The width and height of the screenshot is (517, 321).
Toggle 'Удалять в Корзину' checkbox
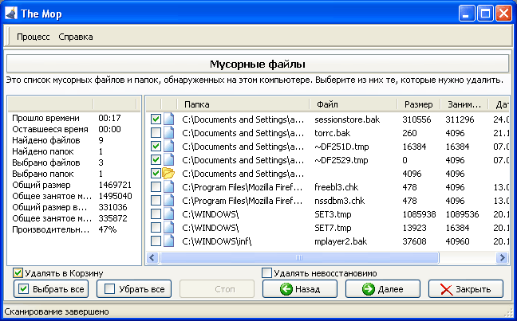[x=18, y=273]
